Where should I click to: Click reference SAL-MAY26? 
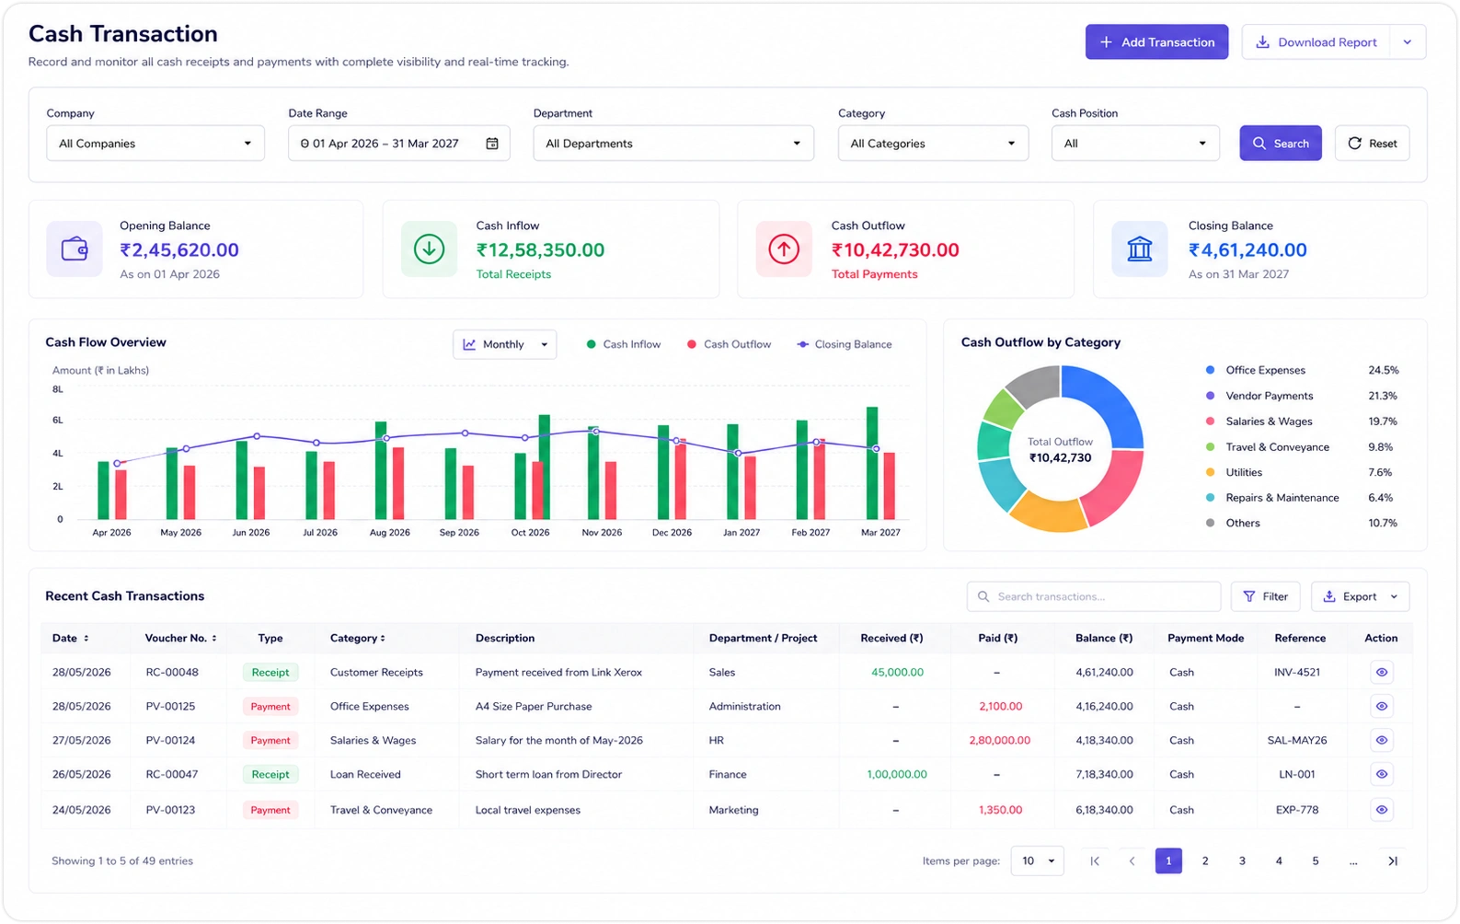tap(1297, 741)
